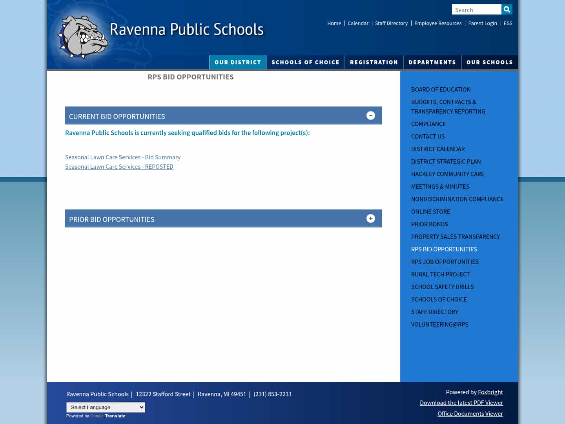Open Nondiscrimination Compliance link
Image resolution: width=565 pixels, height=424 pixels.
point(457,199)
